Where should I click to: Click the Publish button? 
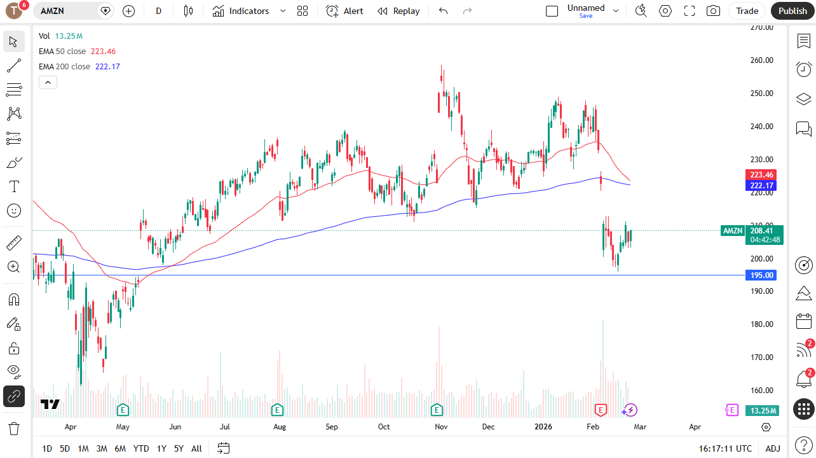tap(792, 11)
